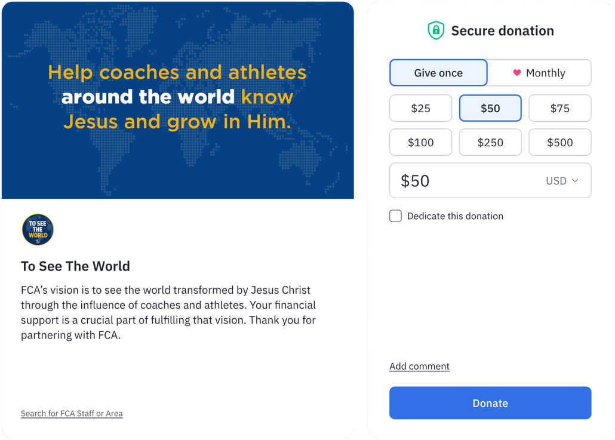Click the To See The World heading
This screenshot has width=615, height=440.
click(75, 266)
